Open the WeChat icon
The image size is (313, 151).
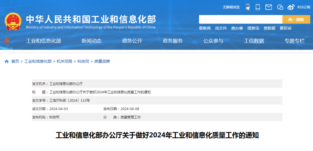pos(280,7)
